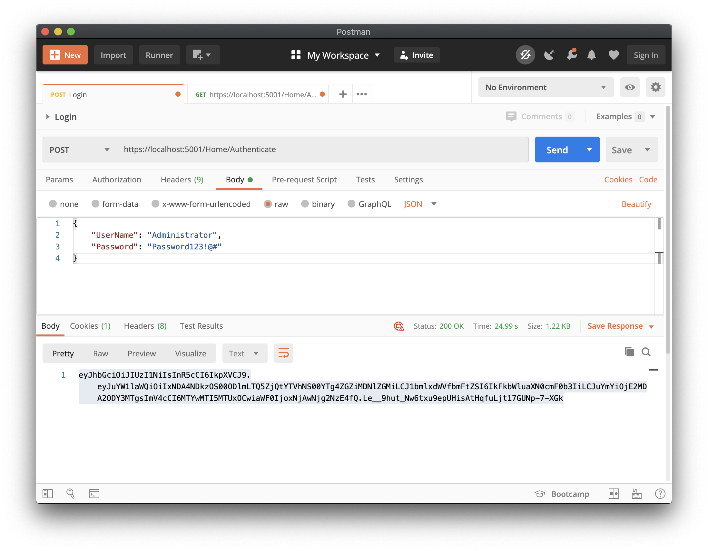View notifications via the bell icon
This screenshot has width=708, height=551.
tap(592, 55)
